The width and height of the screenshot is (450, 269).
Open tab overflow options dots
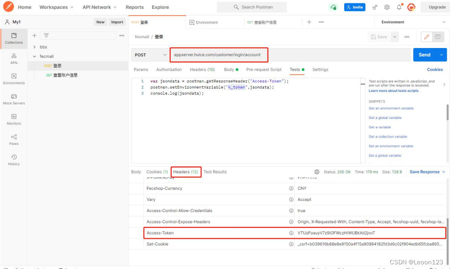pos(321,22)
